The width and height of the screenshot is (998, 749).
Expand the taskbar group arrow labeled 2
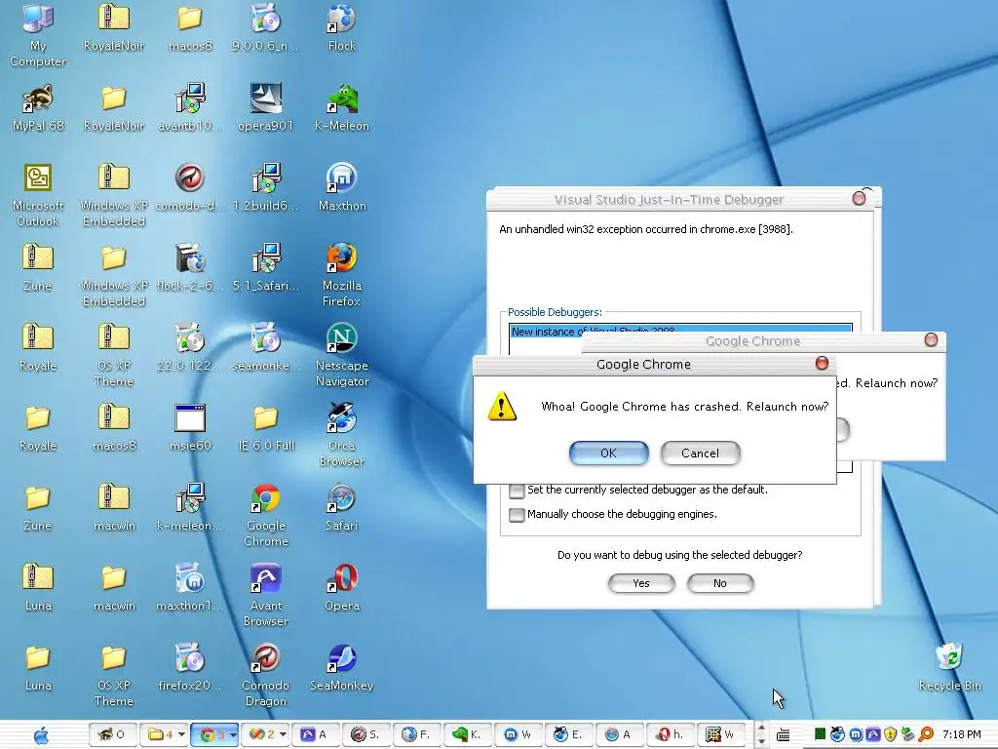pos(284,735)
